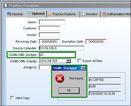The width and height of the screenshot is (131, 106).
Task: Click the Source Computer field EXVSL105-5
Action: pyautogui.click(x=61, y=48)
